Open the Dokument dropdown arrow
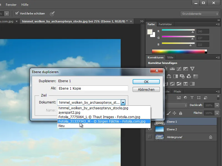 (x=123, y=102)
